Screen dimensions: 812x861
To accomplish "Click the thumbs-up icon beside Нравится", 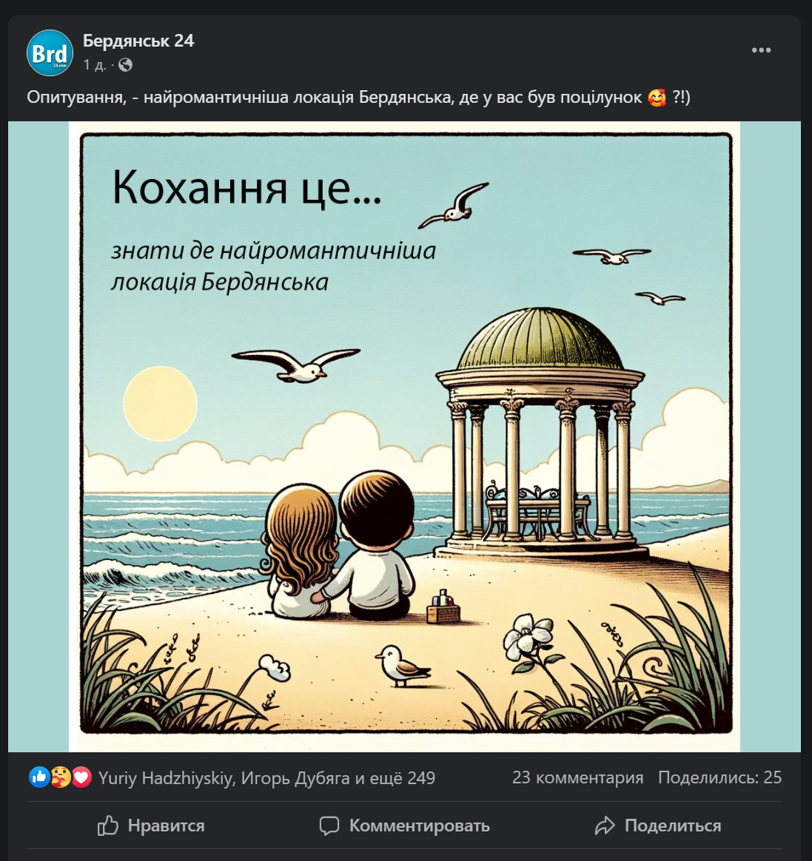I will point(107,825).
